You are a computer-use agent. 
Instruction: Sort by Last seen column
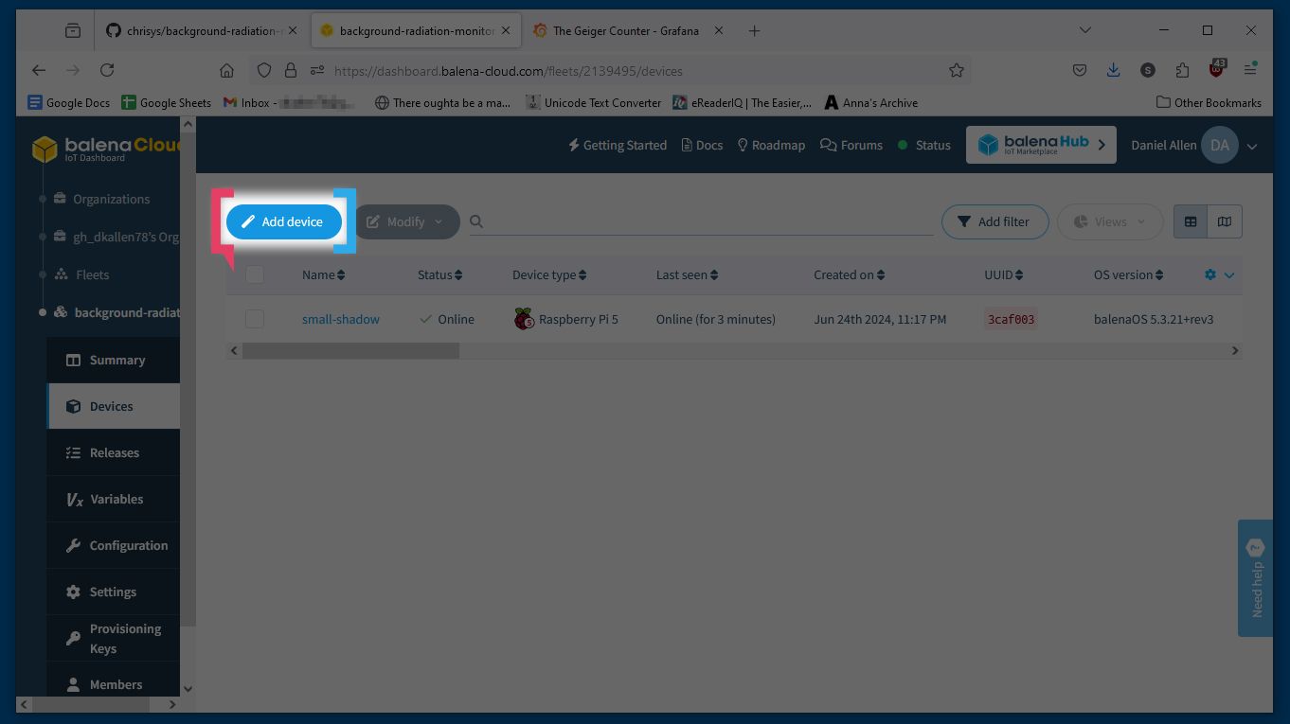687,274
